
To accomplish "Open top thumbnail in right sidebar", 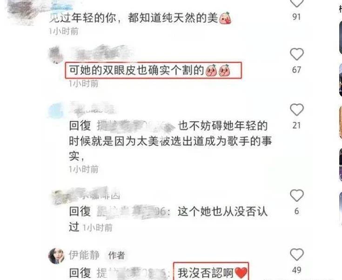I will [x=341, y=38].
